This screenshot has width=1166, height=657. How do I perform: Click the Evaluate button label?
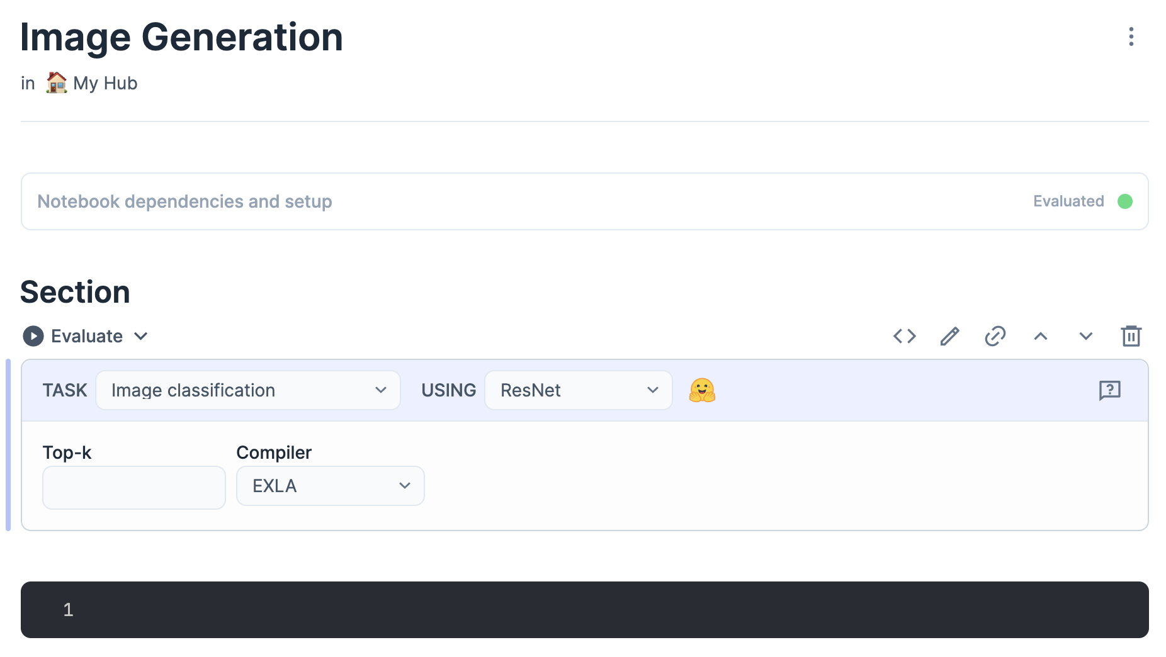(87, 336)
